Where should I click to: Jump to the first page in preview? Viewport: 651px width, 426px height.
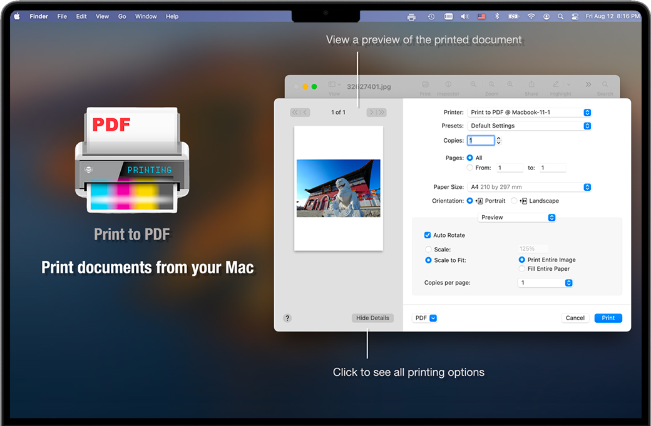tap(295, 113)
